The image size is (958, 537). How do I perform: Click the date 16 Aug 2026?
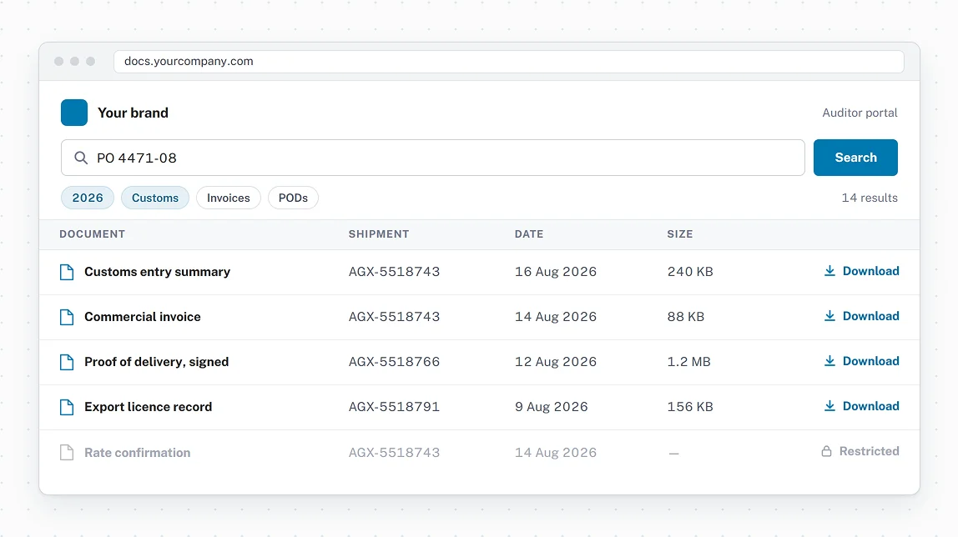point(556,272)
